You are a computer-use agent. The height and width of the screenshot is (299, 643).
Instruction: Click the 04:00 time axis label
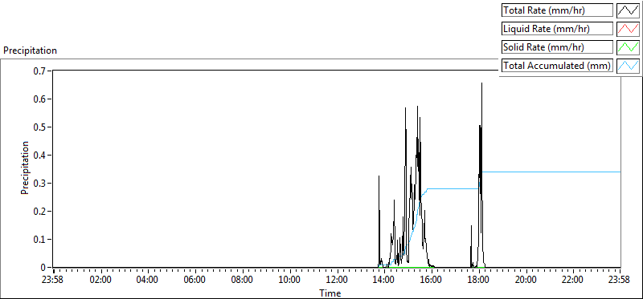[148, 281]
